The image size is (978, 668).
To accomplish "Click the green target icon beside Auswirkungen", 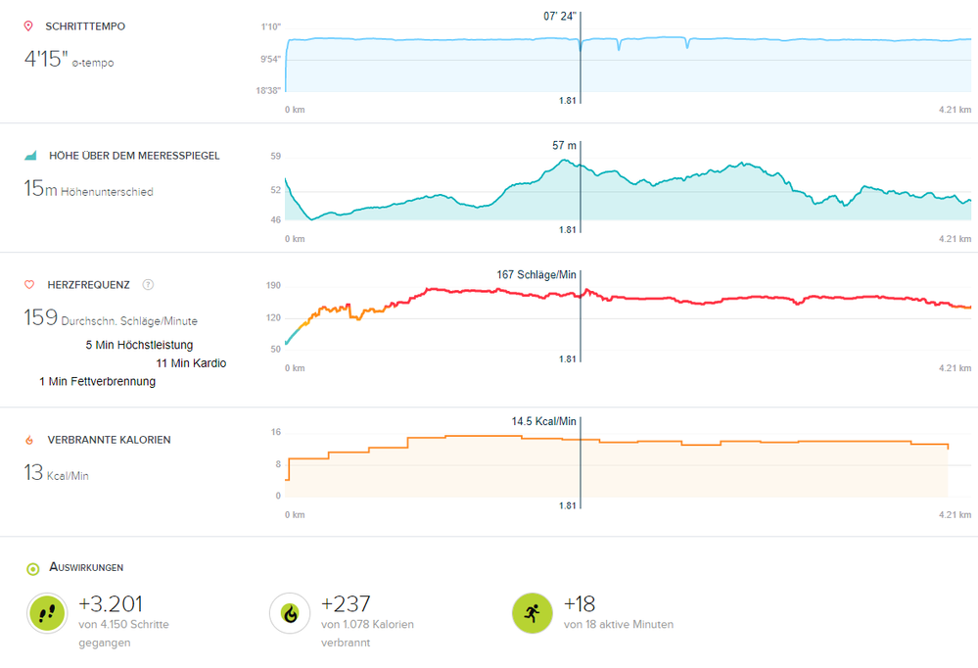I will (32, 569).
